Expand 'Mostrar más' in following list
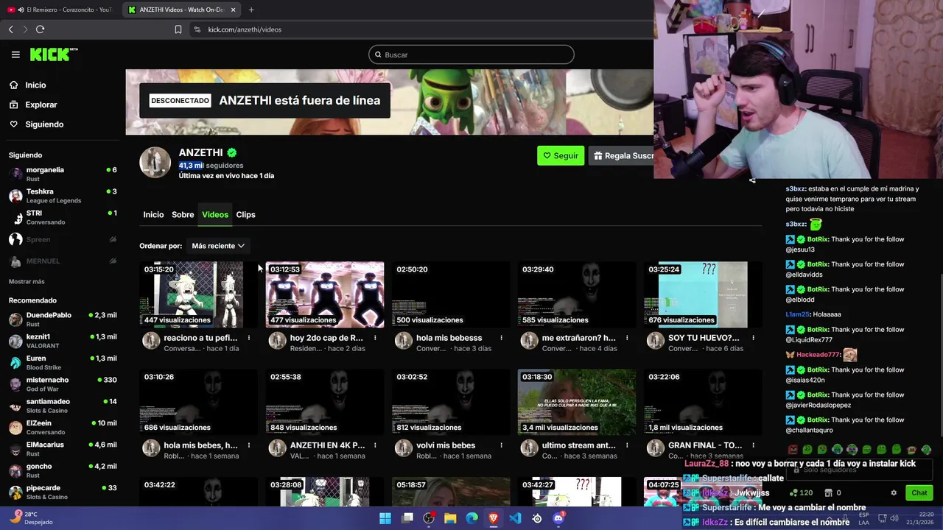This screenshot has height=530, width=943. 27,282
